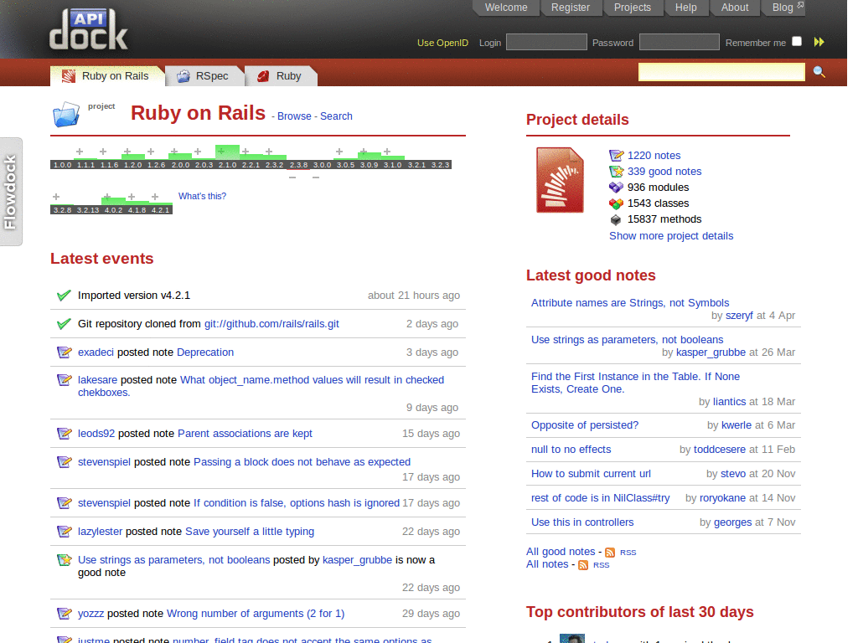This screenshot has width=858, height=643.
Task: Click the Use OpenID link
Action: pos(442,43)
